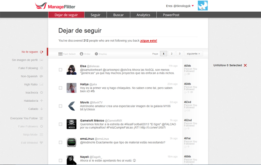Click the Ninja Mode lines icon
The height and width of the screenshot is (165, 261).
tap(41, 135)
